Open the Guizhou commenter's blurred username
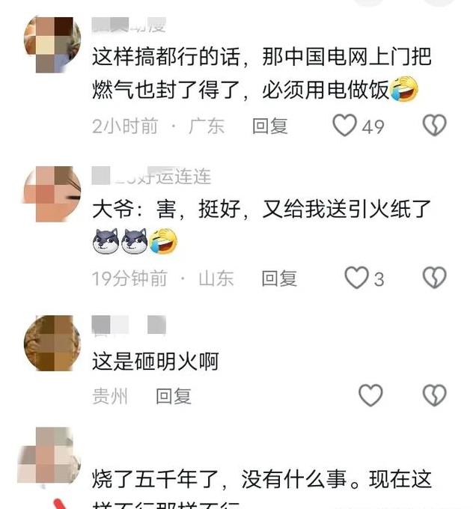This screenshot has width=476, height=509. point(129,325)
